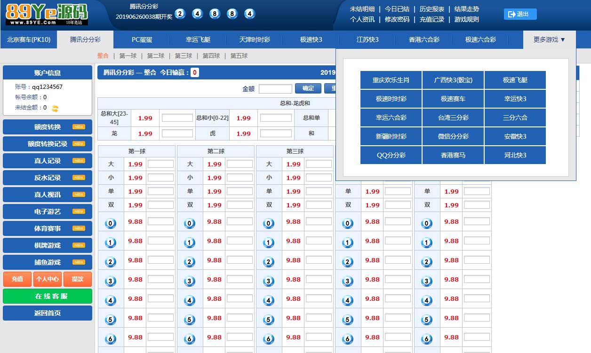The height and width of the screenshot is (353, 591).
Task: Click the 退出 logout button
Action: click(520, 14)
